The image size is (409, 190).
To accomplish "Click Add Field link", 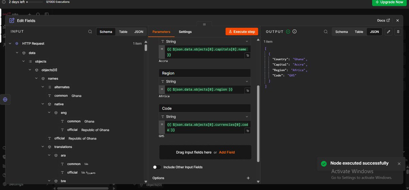I will click(227, 152).
